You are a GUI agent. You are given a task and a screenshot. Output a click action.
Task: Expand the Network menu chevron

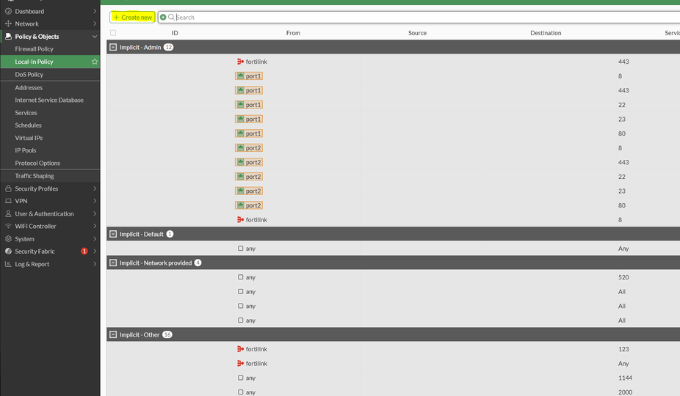click(x=95, y=23)
